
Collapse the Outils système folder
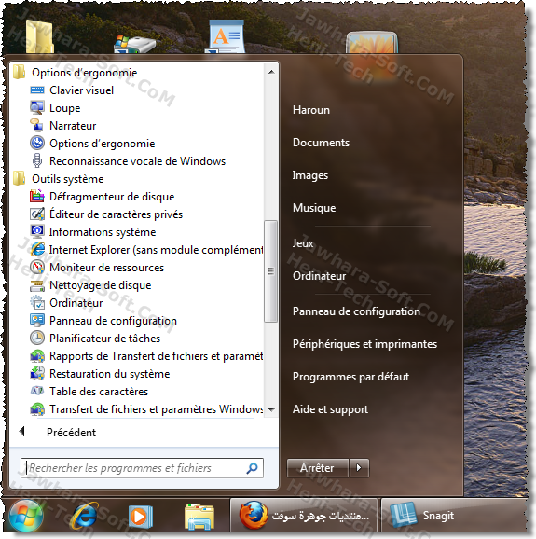pos(68,179)
